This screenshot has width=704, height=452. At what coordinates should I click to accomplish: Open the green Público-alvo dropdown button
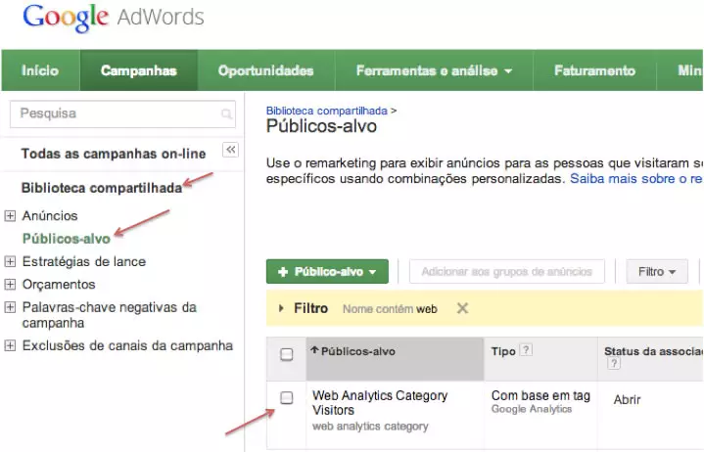click(x=327, y=271)
